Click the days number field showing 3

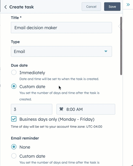(32, 109)
